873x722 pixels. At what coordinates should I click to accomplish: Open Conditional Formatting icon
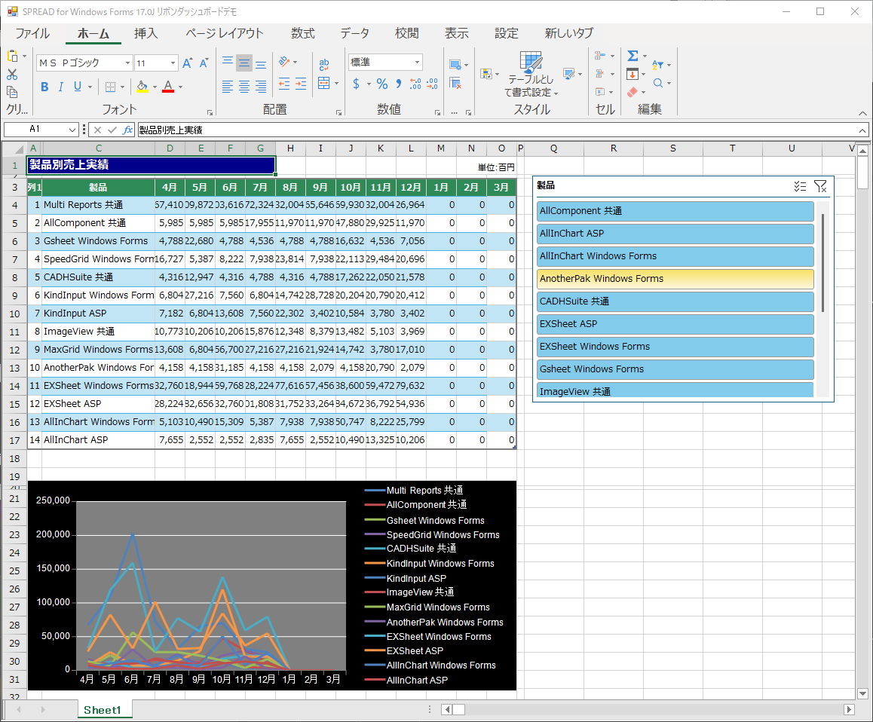(486, 73)
